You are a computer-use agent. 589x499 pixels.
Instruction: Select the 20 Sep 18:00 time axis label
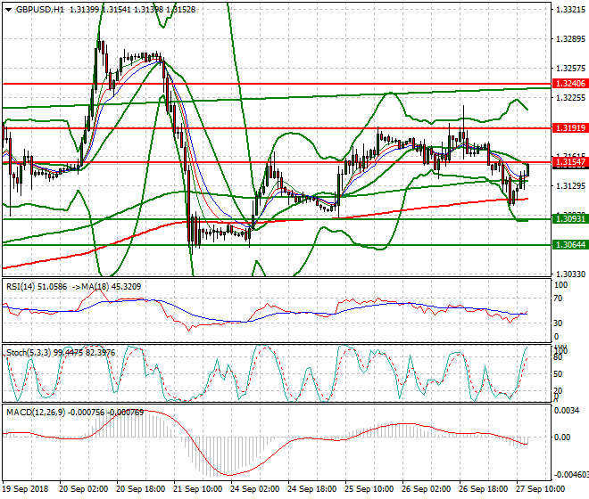(x=140, y=489)
